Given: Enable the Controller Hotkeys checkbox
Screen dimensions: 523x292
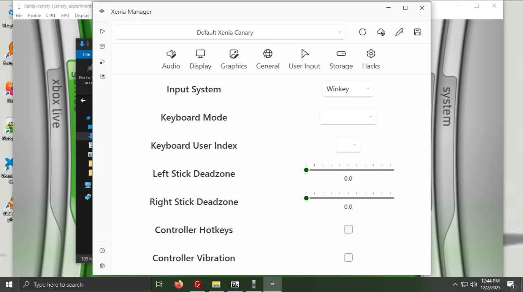Looking at the screenshot, I should [348, 229].
